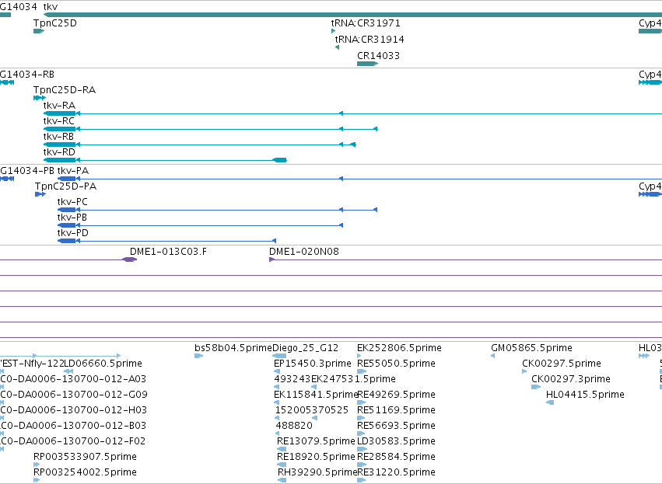662x484 pixels.
Task: Click the RE31220.5prime EST label
Action: point(396,472)
